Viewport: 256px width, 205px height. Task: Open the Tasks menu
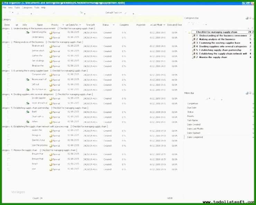click(17, 8)
